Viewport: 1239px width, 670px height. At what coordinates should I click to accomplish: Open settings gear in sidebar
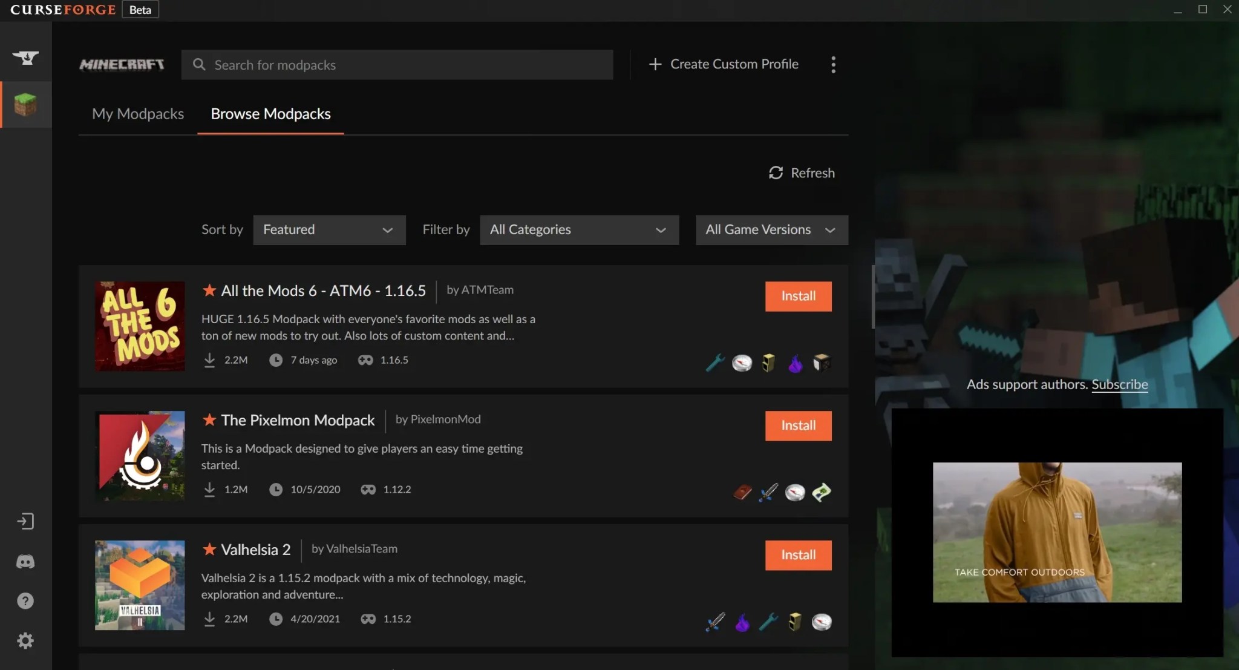pyautogui.click(x=25, y=640)
